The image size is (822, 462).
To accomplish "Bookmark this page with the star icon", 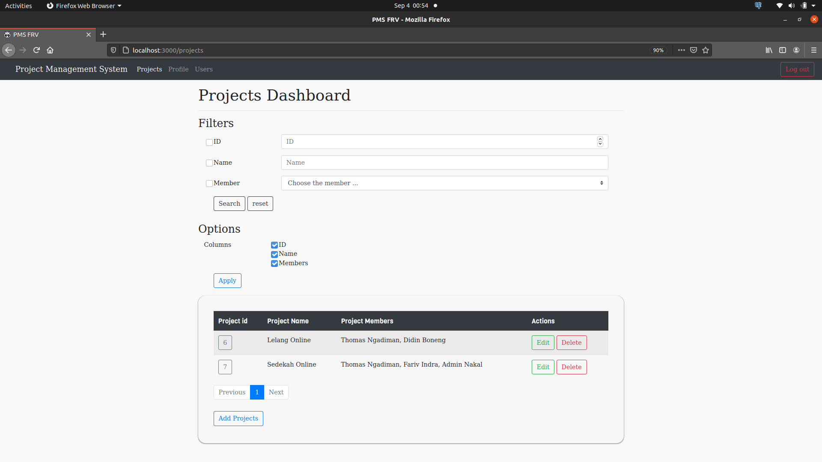I will coord(706,50).
